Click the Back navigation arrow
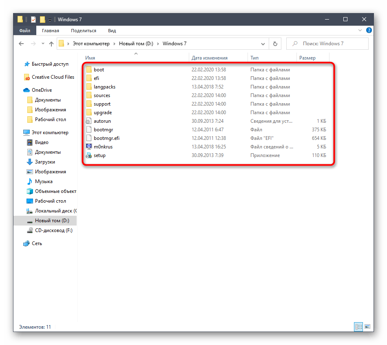This screenshot has width=387, height=345. point(22,44)
